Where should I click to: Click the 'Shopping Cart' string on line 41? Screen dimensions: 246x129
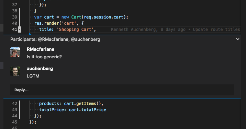pos(75,30)
